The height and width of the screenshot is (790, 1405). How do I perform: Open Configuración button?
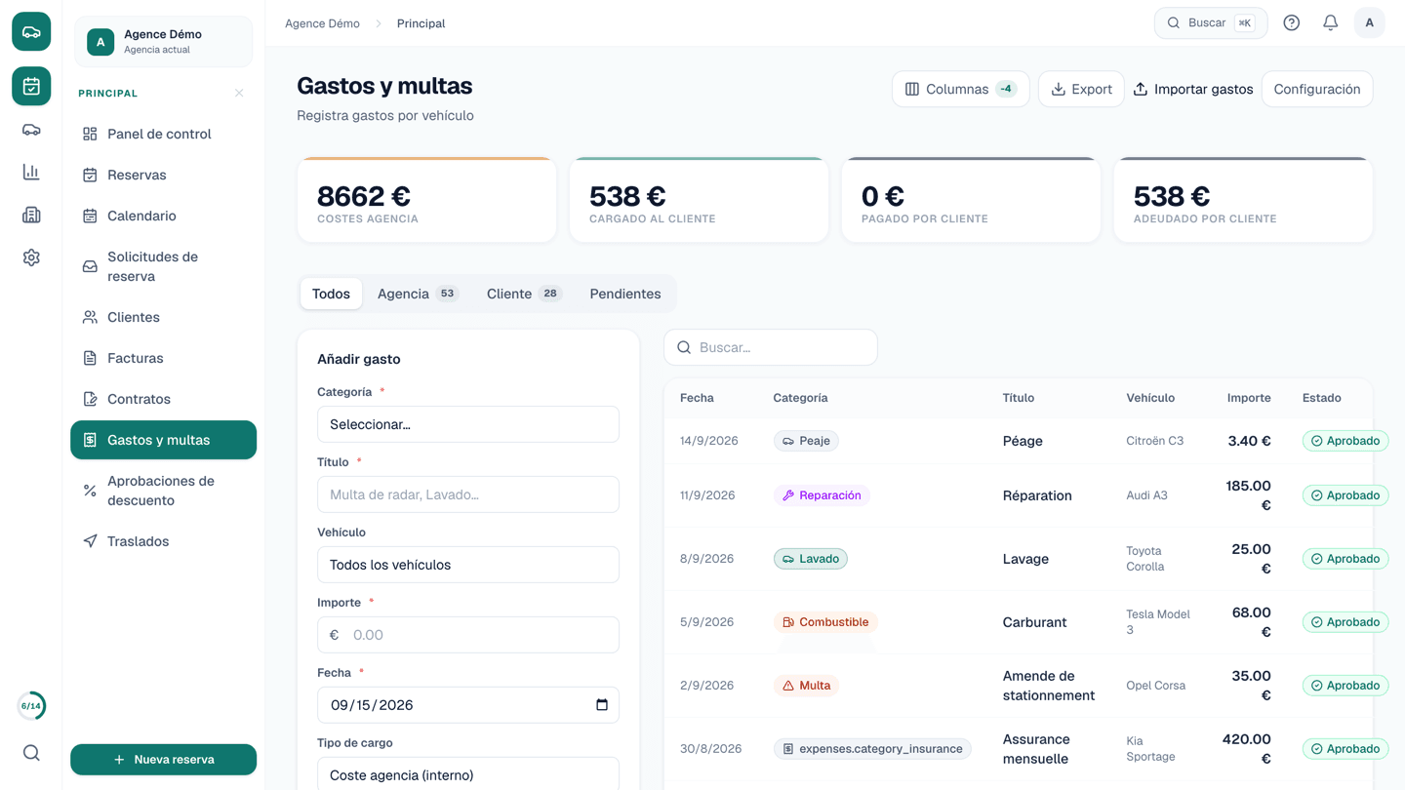tap(1317, 89)
